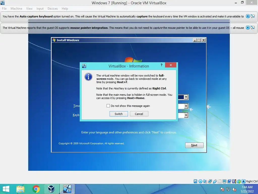Open the Action Center flag tray icon
This screenshot has height=194, width=258.
[x=222, y=189]
